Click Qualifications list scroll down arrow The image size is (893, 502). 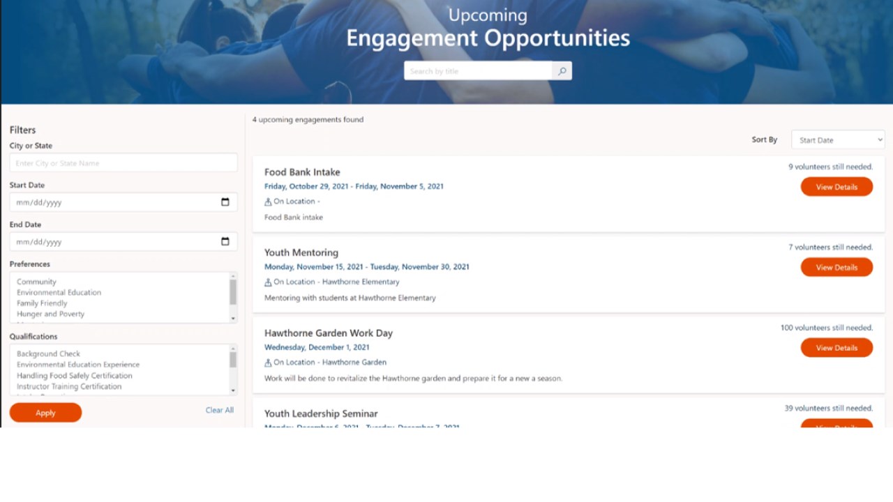233,390
